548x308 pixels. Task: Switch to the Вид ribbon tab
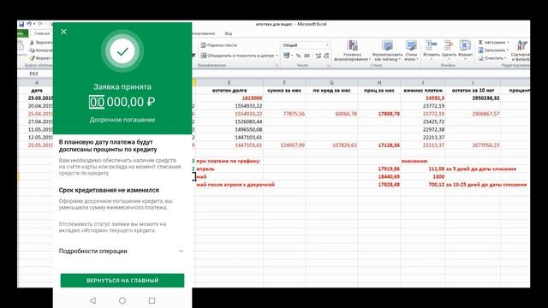click(229, 33)
